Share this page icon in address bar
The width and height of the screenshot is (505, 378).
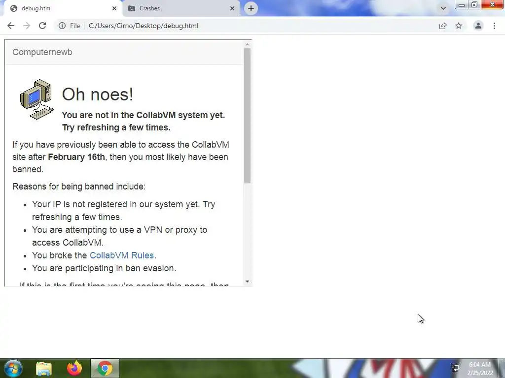tap(443, 26)
